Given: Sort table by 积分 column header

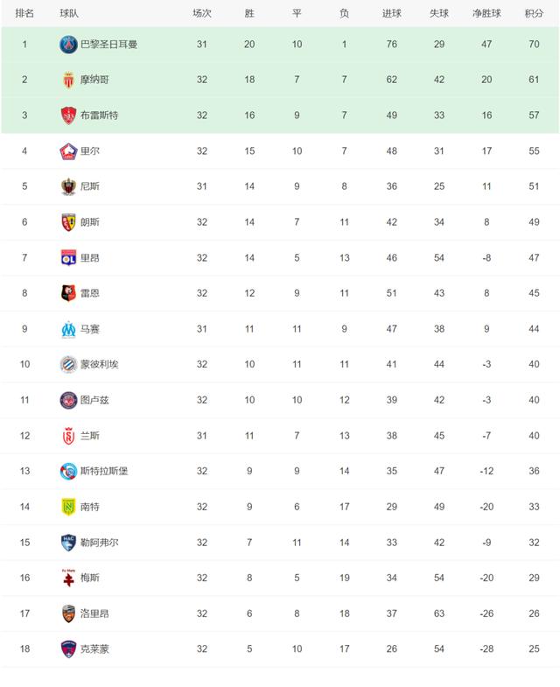Looking at the screenshot, I should tap(533, 13).
